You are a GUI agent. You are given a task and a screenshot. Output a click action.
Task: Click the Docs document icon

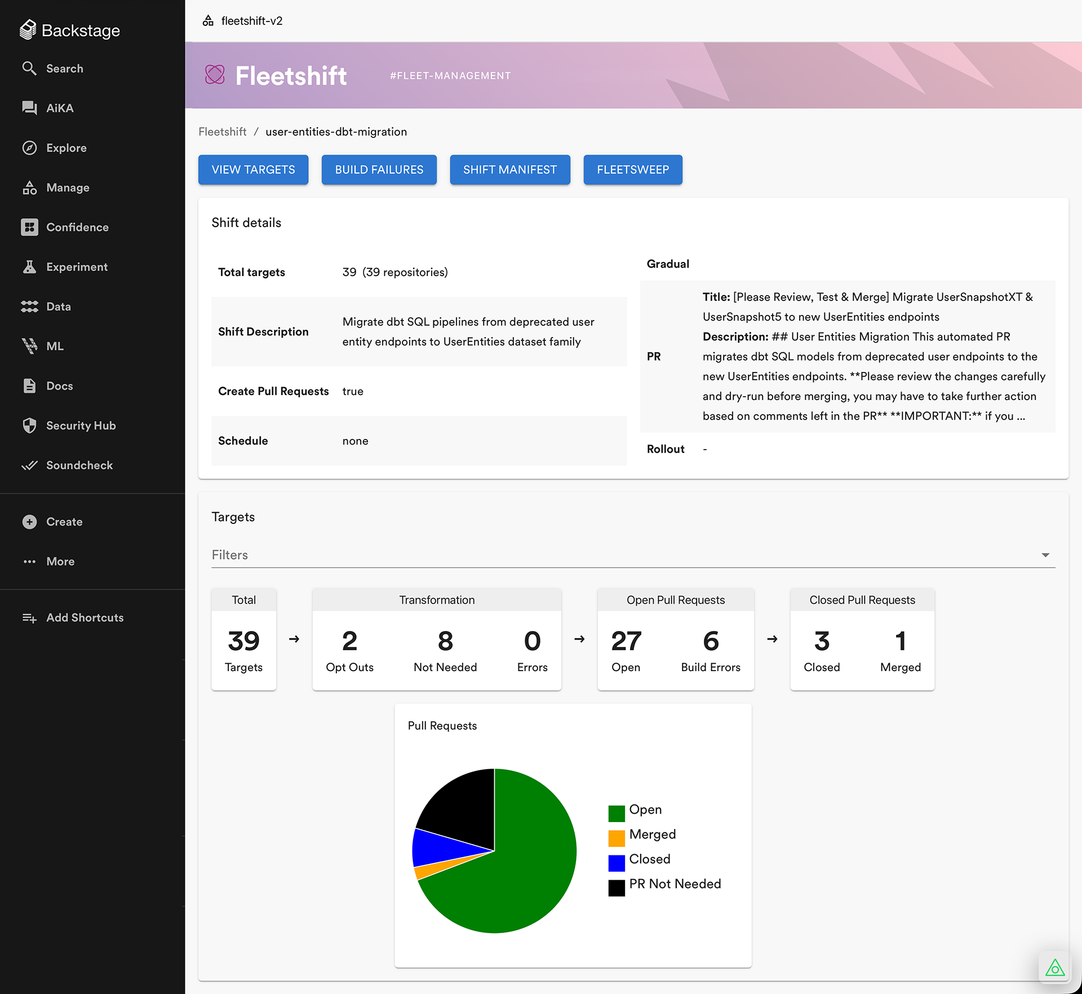(x=30, y=385)
